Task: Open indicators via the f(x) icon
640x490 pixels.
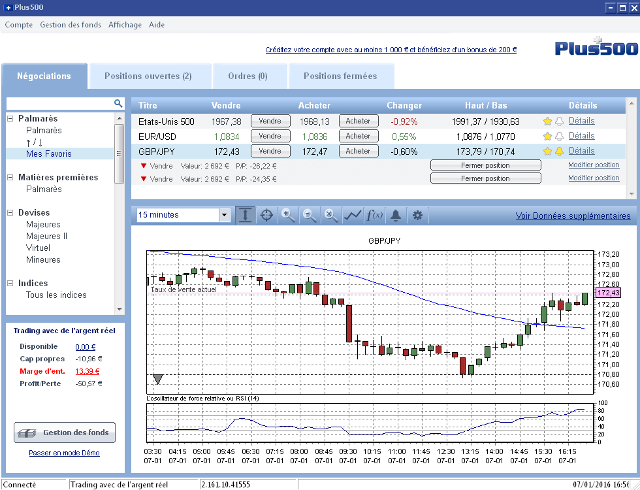Action: pos(374,215)
